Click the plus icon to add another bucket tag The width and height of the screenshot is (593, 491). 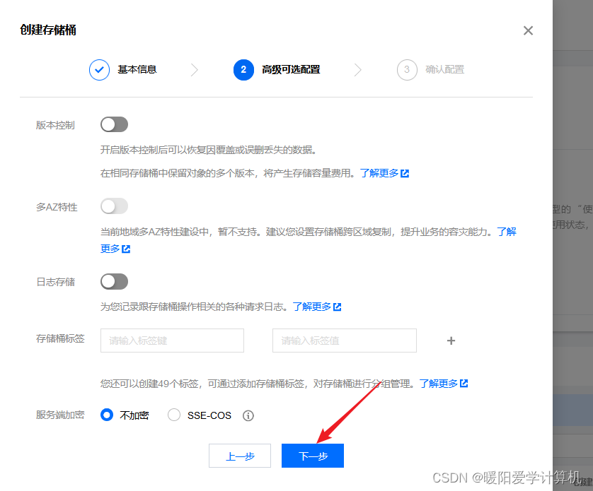pyautogui.click(x=451, y=341)
